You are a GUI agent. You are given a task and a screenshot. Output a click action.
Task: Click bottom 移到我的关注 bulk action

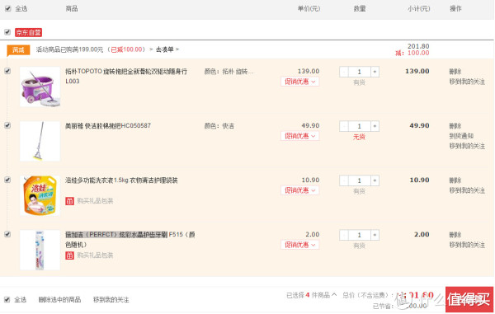click(111, 299)
